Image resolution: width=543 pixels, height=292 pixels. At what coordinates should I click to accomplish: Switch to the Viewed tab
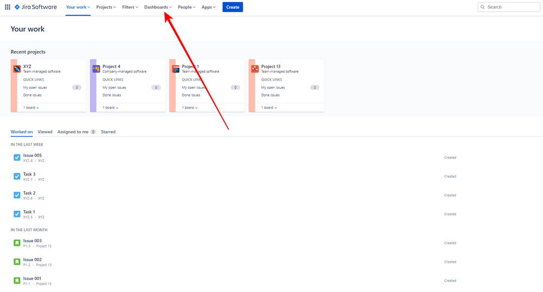pos(45,132)
